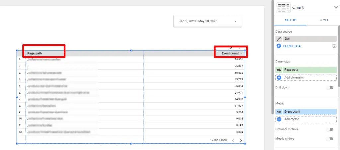
Task: Select the Page path dimension chip
Action: tap(306, 70)
